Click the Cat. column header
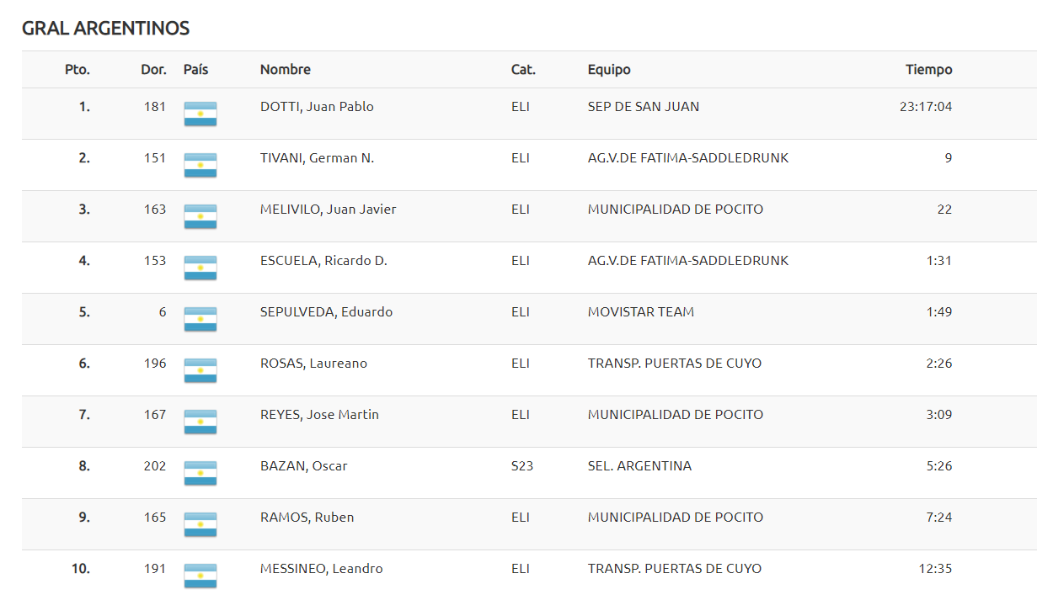 click(x=523, y=70)
